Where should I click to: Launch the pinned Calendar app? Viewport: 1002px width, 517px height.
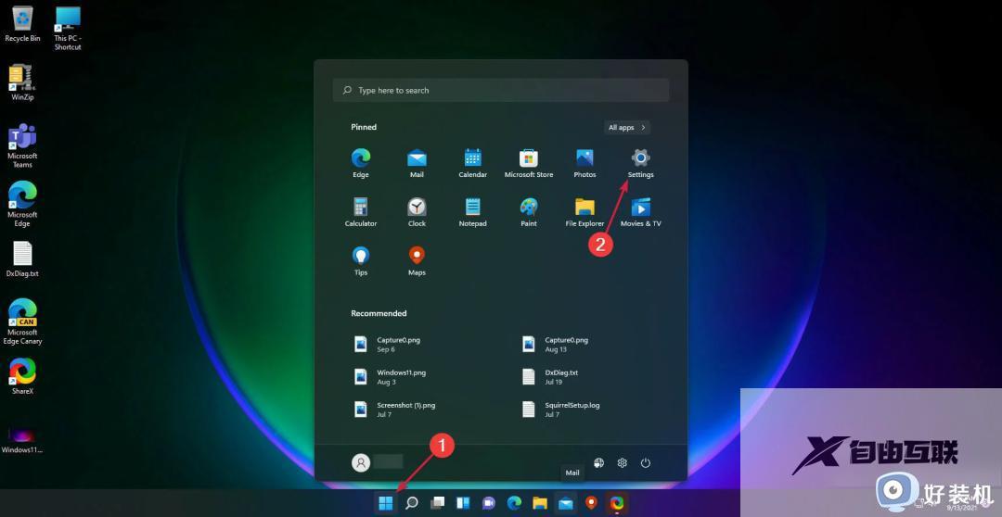[x=473, y=163]
